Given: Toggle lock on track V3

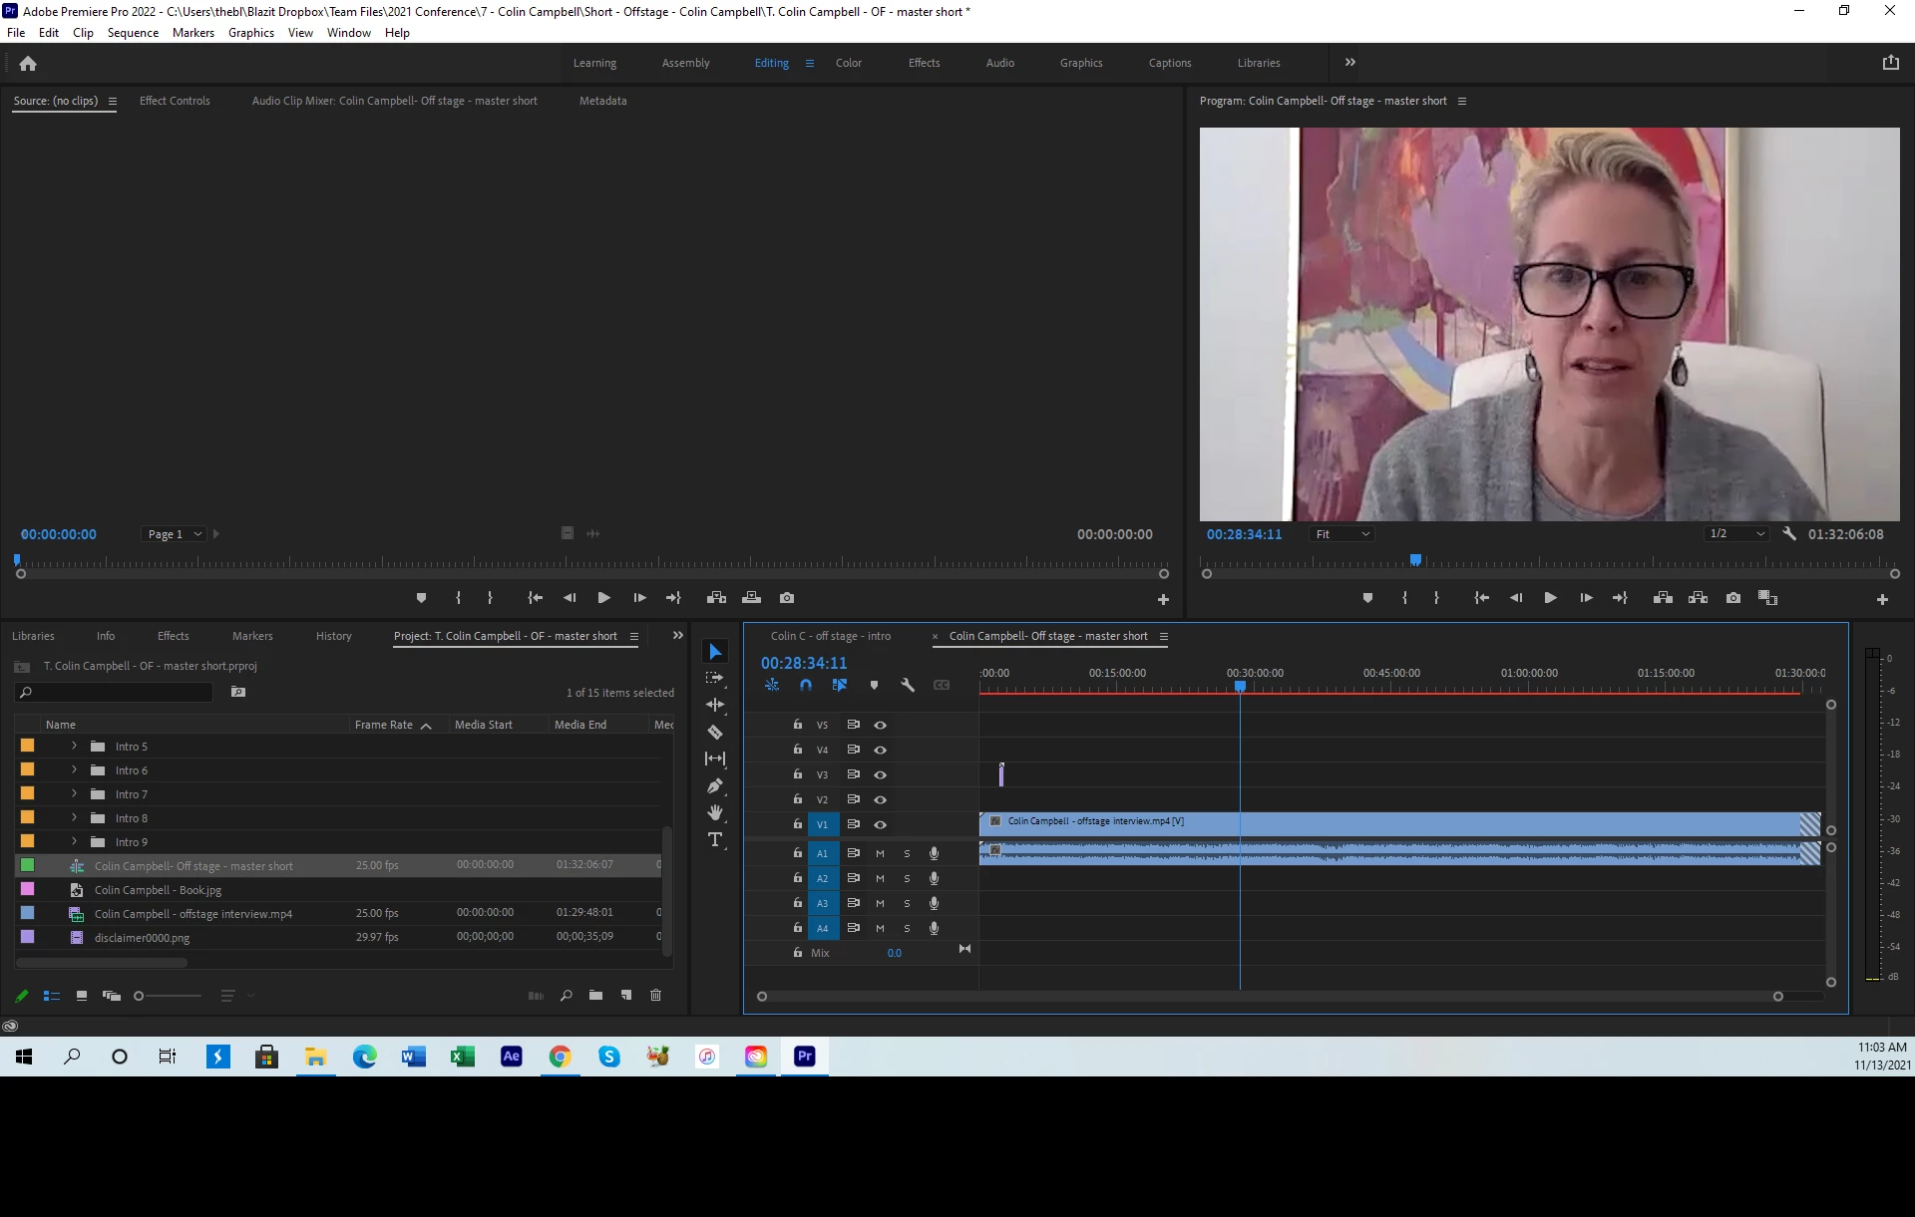Looking at the screenshot, I should 797,774.
